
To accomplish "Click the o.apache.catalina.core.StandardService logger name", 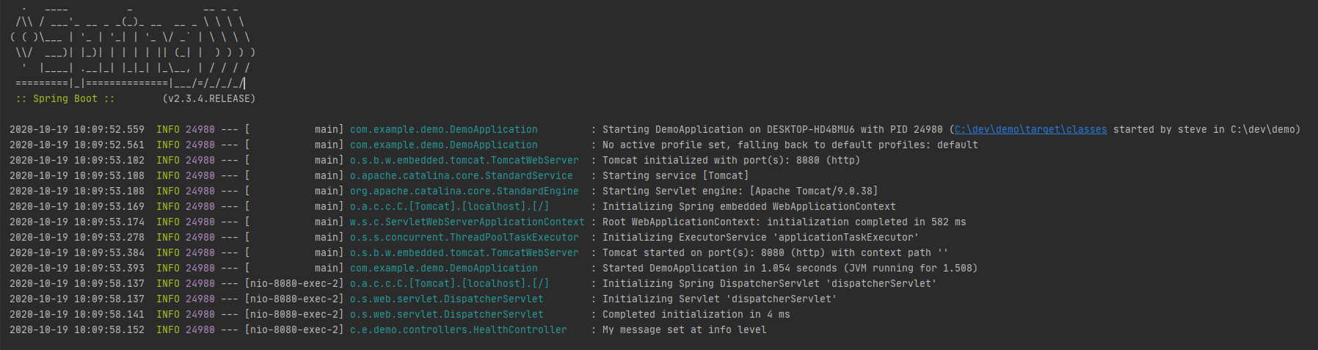I will click(462, 176).
